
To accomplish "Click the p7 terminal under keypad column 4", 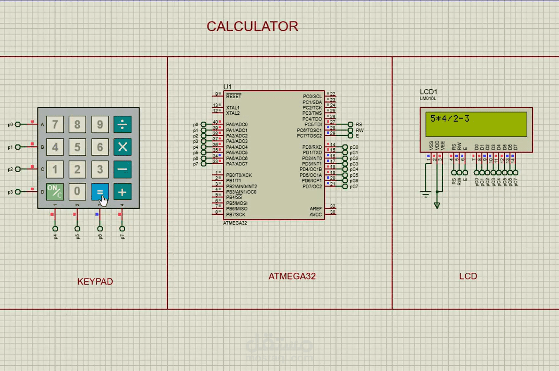I will coord(122,229).
